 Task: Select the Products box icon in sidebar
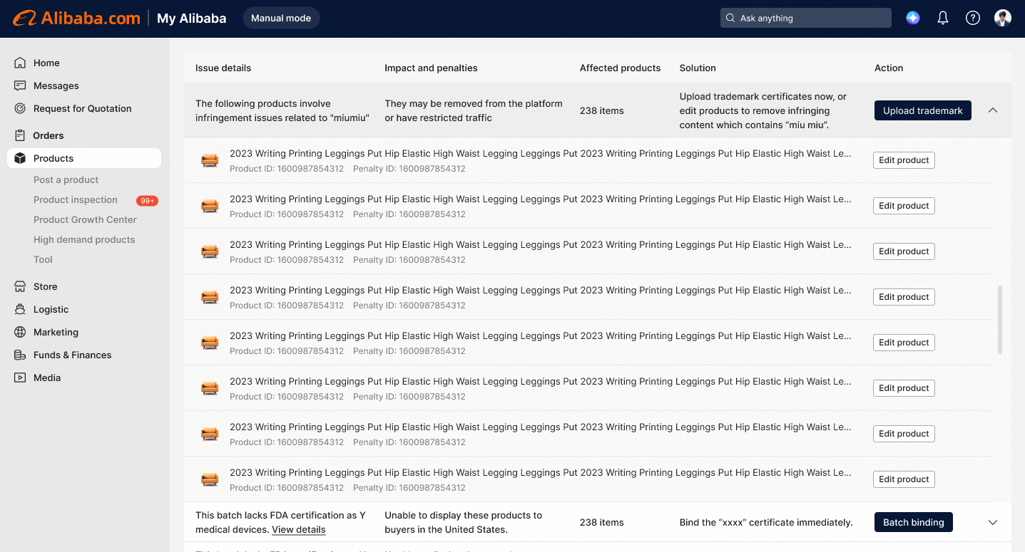coord(20,158)
